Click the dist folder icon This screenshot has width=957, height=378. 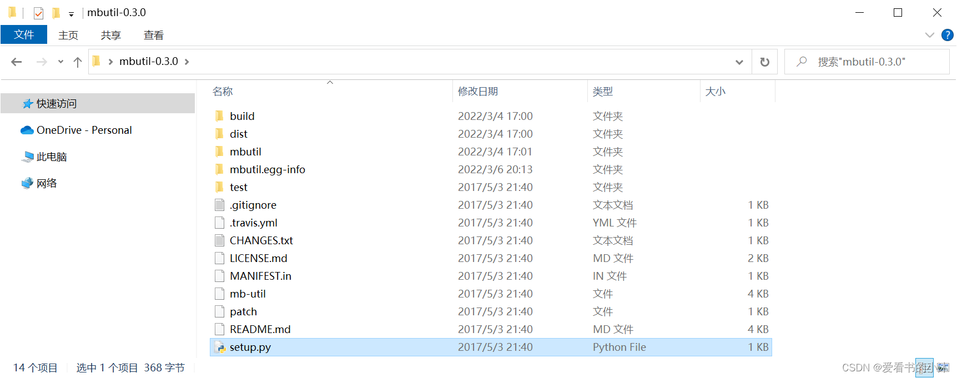coord(220,134)
